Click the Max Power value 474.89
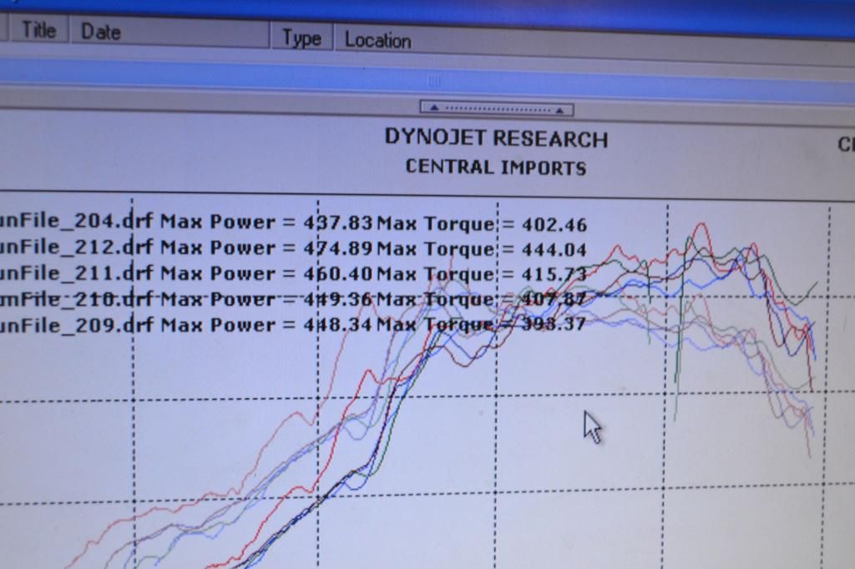 [338, 248]
